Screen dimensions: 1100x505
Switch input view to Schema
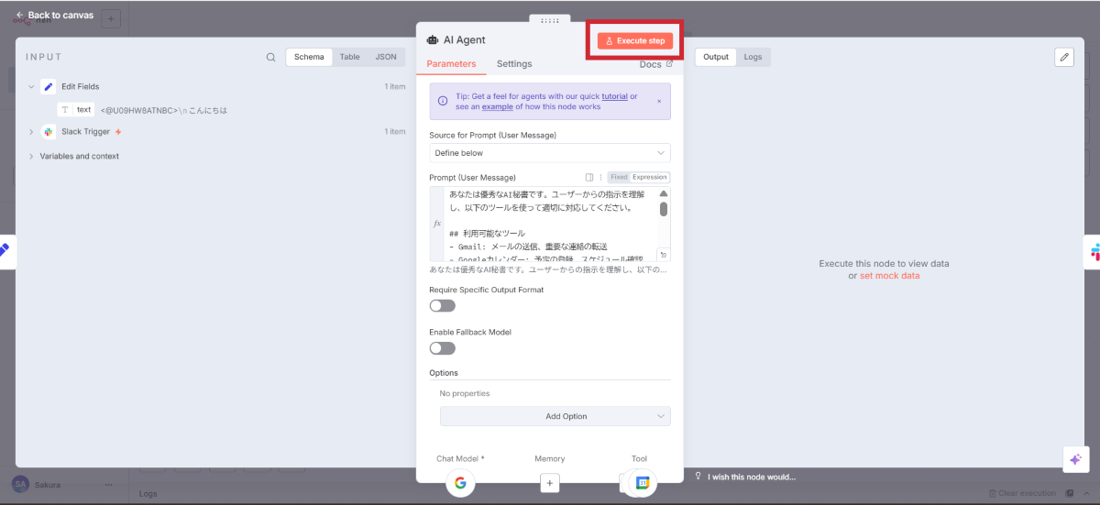tap(309, 57)
